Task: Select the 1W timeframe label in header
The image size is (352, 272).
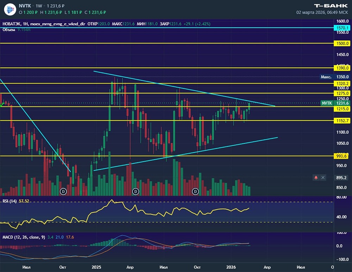Action: [39, 6]
